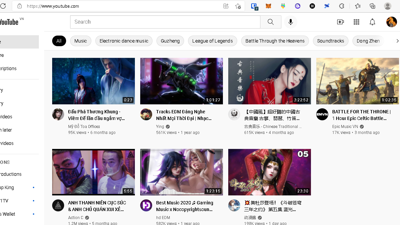Viewport: 400px width, 225px height.
Task: Click the browser refresh icon
Action: [x=3, y=6]
